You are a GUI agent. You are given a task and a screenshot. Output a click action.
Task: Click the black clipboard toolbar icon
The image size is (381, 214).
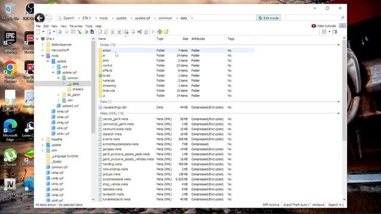92,32
